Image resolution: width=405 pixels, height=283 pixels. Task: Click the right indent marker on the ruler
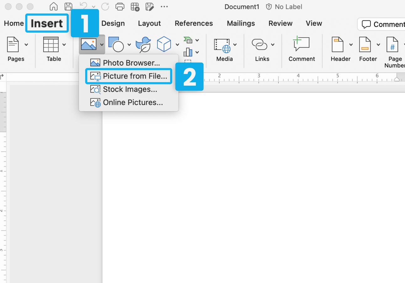[x=397, y=79]
